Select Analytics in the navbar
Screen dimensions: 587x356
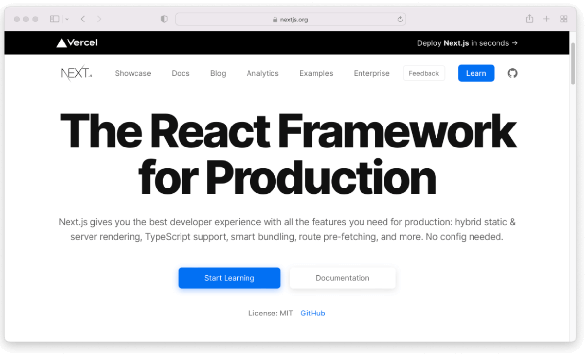coord(262,73)
